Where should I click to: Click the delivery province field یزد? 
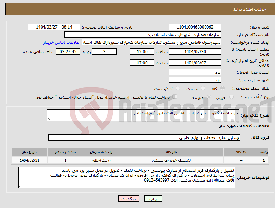pos(195,72)
